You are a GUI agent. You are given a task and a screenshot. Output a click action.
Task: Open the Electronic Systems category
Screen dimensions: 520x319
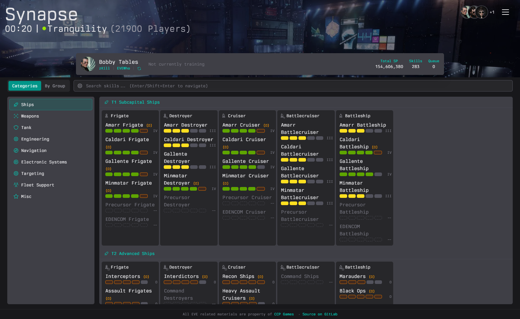(51, 162)
